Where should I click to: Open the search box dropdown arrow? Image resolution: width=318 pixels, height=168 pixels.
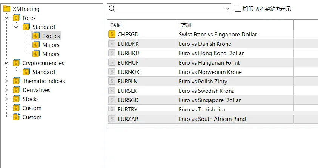(x=227, y=9)
